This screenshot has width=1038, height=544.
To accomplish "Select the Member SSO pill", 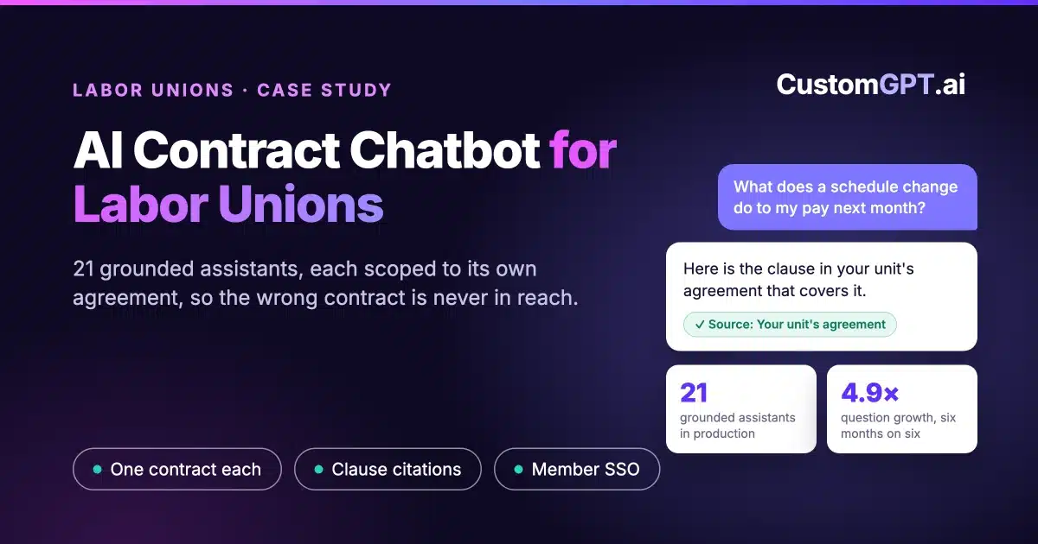I will click(x=577, y=470).
